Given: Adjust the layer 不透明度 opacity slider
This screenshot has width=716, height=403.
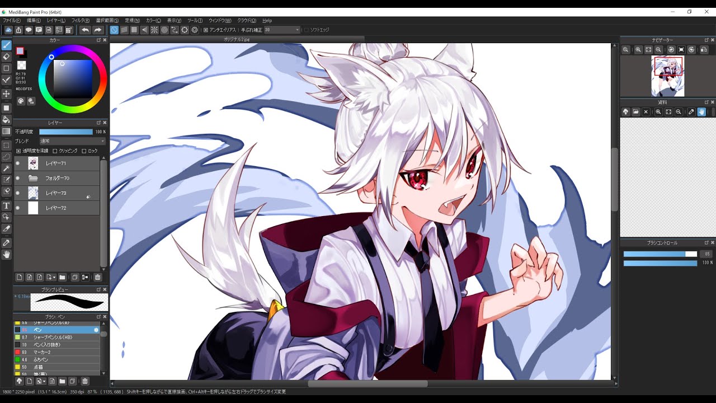Looking at the screenshot, I should (65, 132).
